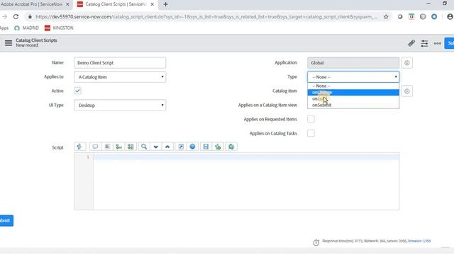Screen dimensions: 454x255
Task: Open the hamburger context menu
Action: 9,43
